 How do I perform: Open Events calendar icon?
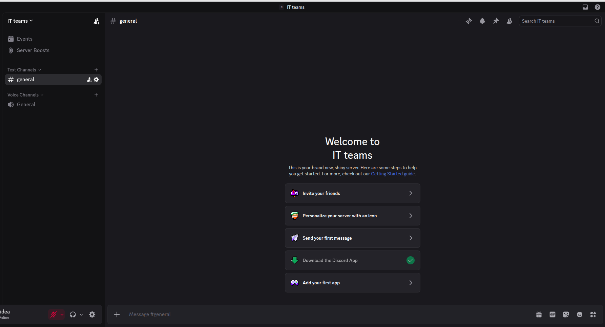[x=11, y=39]
